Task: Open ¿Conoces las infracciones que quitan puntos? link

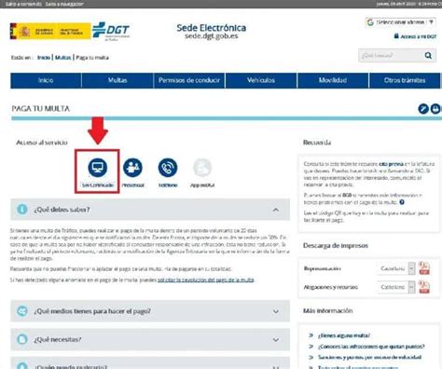Action: pos(371,347)
